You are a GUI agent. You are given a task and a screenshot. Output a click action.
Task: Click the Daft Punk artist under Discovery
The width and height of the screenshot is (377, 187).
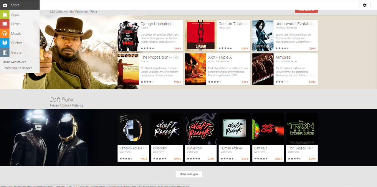point(159,152)
